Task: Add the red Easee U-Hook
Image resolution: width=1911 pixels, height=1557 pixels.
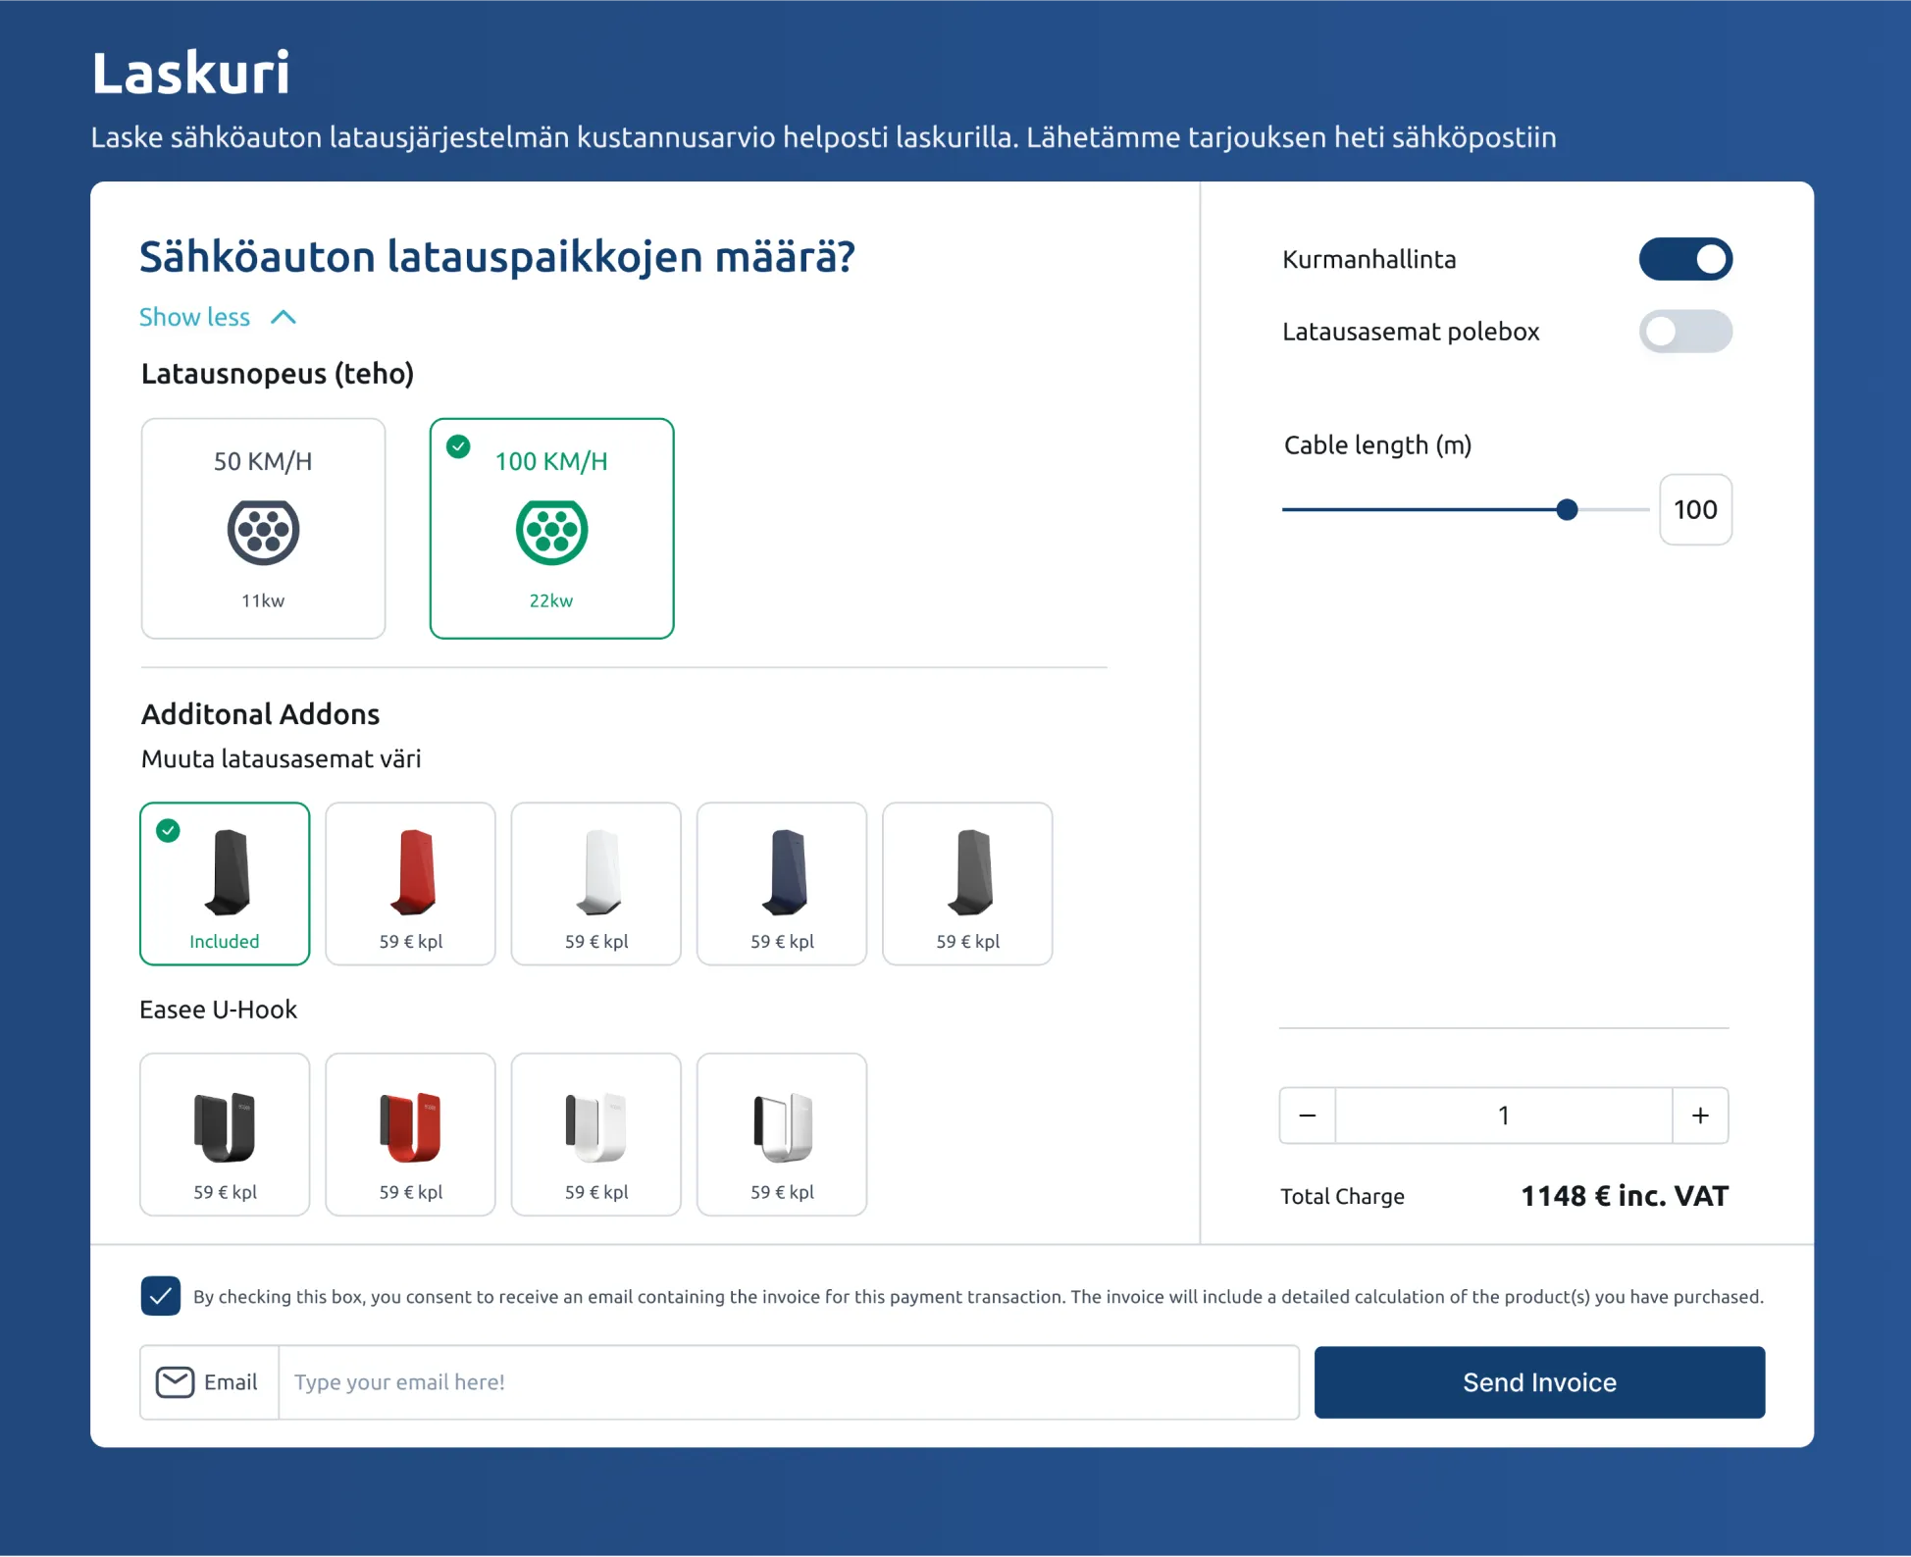Action: (x=410, y=1134)
